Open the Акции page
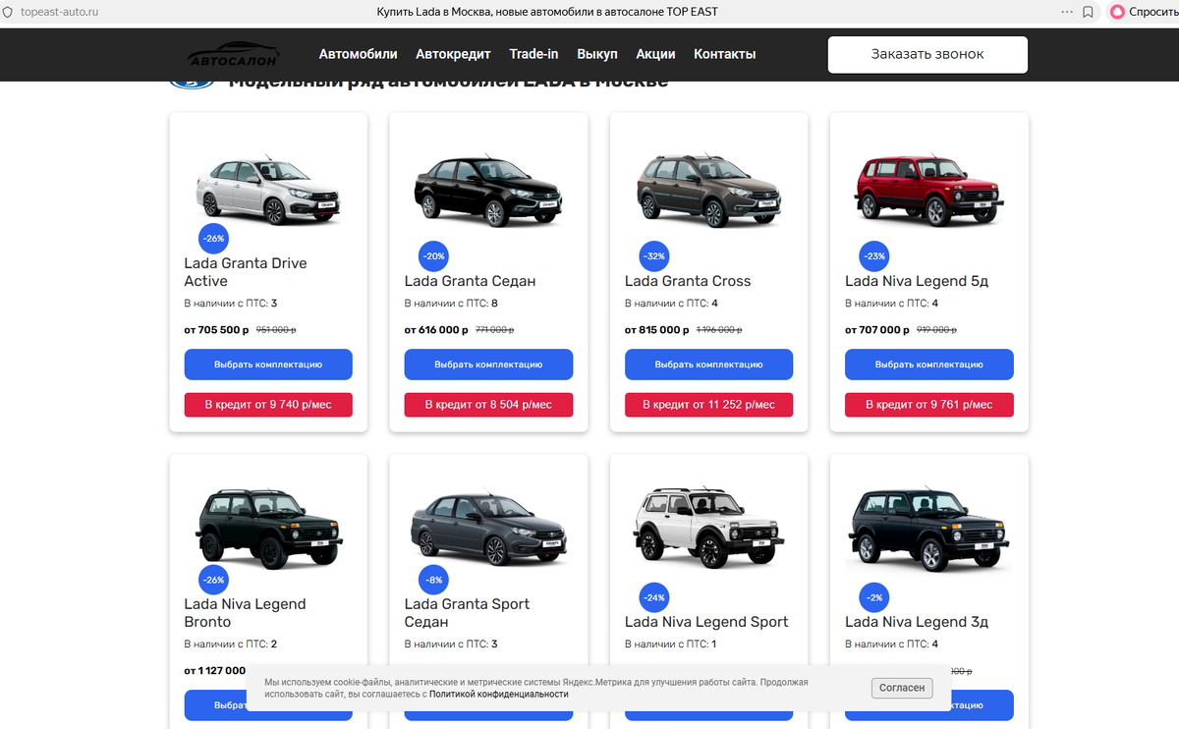This screenshot has height=729, width=1179. 655,54
